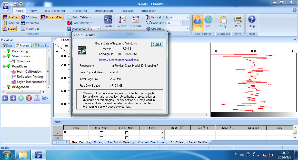Click the undo arrow process icon

coord(45,98)
